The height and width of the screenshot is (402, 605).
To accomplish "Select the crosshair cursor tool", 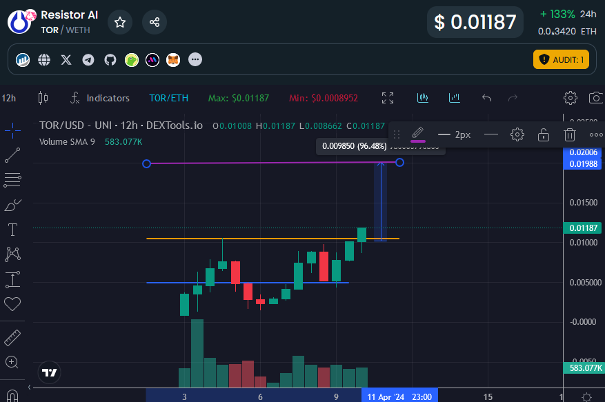I will click(12, 130).
